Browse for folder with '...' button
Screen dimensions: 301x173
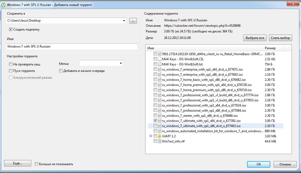click(133, 21)
